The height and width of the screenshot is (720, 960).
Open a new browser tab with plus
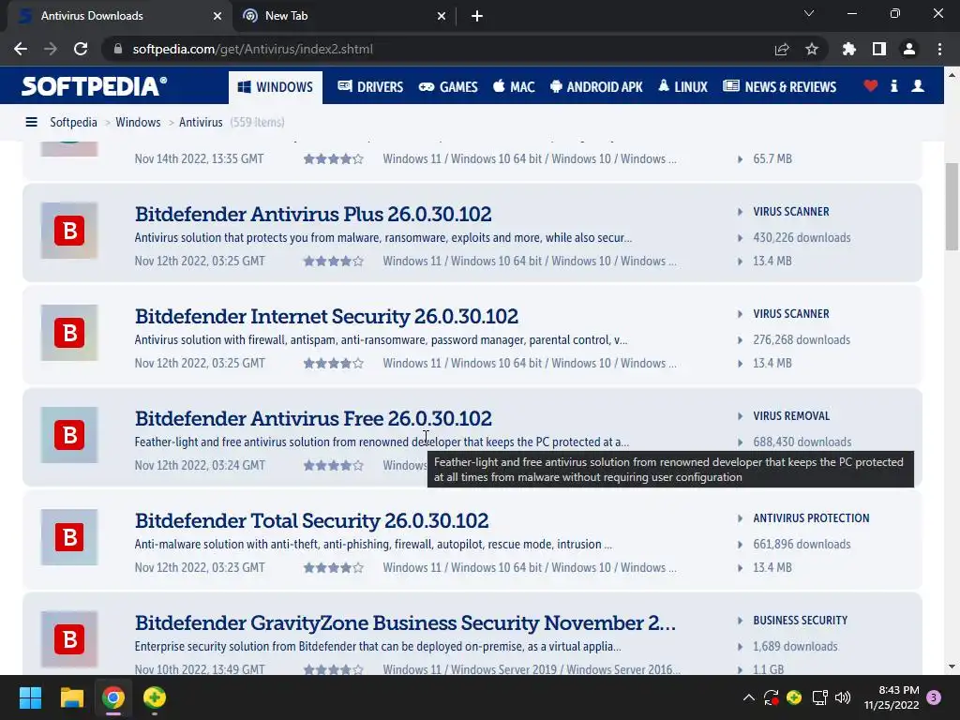477,16
